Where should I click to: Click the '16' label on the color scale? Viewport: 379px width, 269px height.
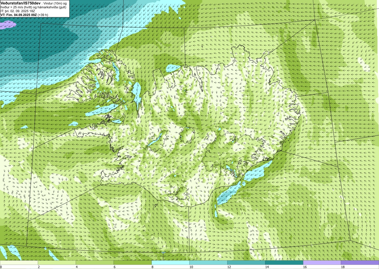point(305,267)
